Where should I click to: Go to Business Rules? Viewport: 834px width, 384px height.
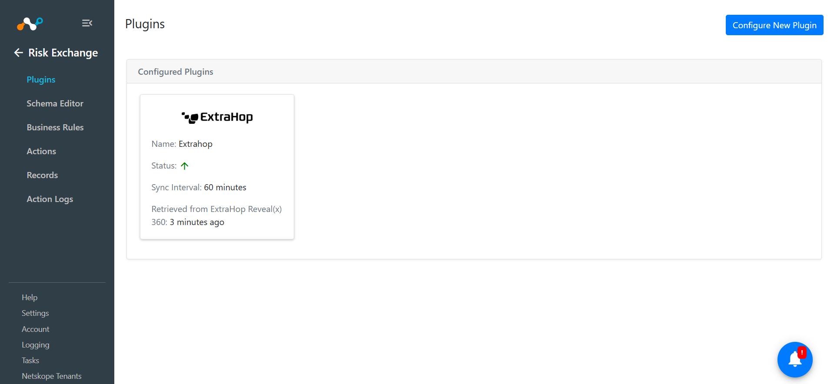point(55,127)
